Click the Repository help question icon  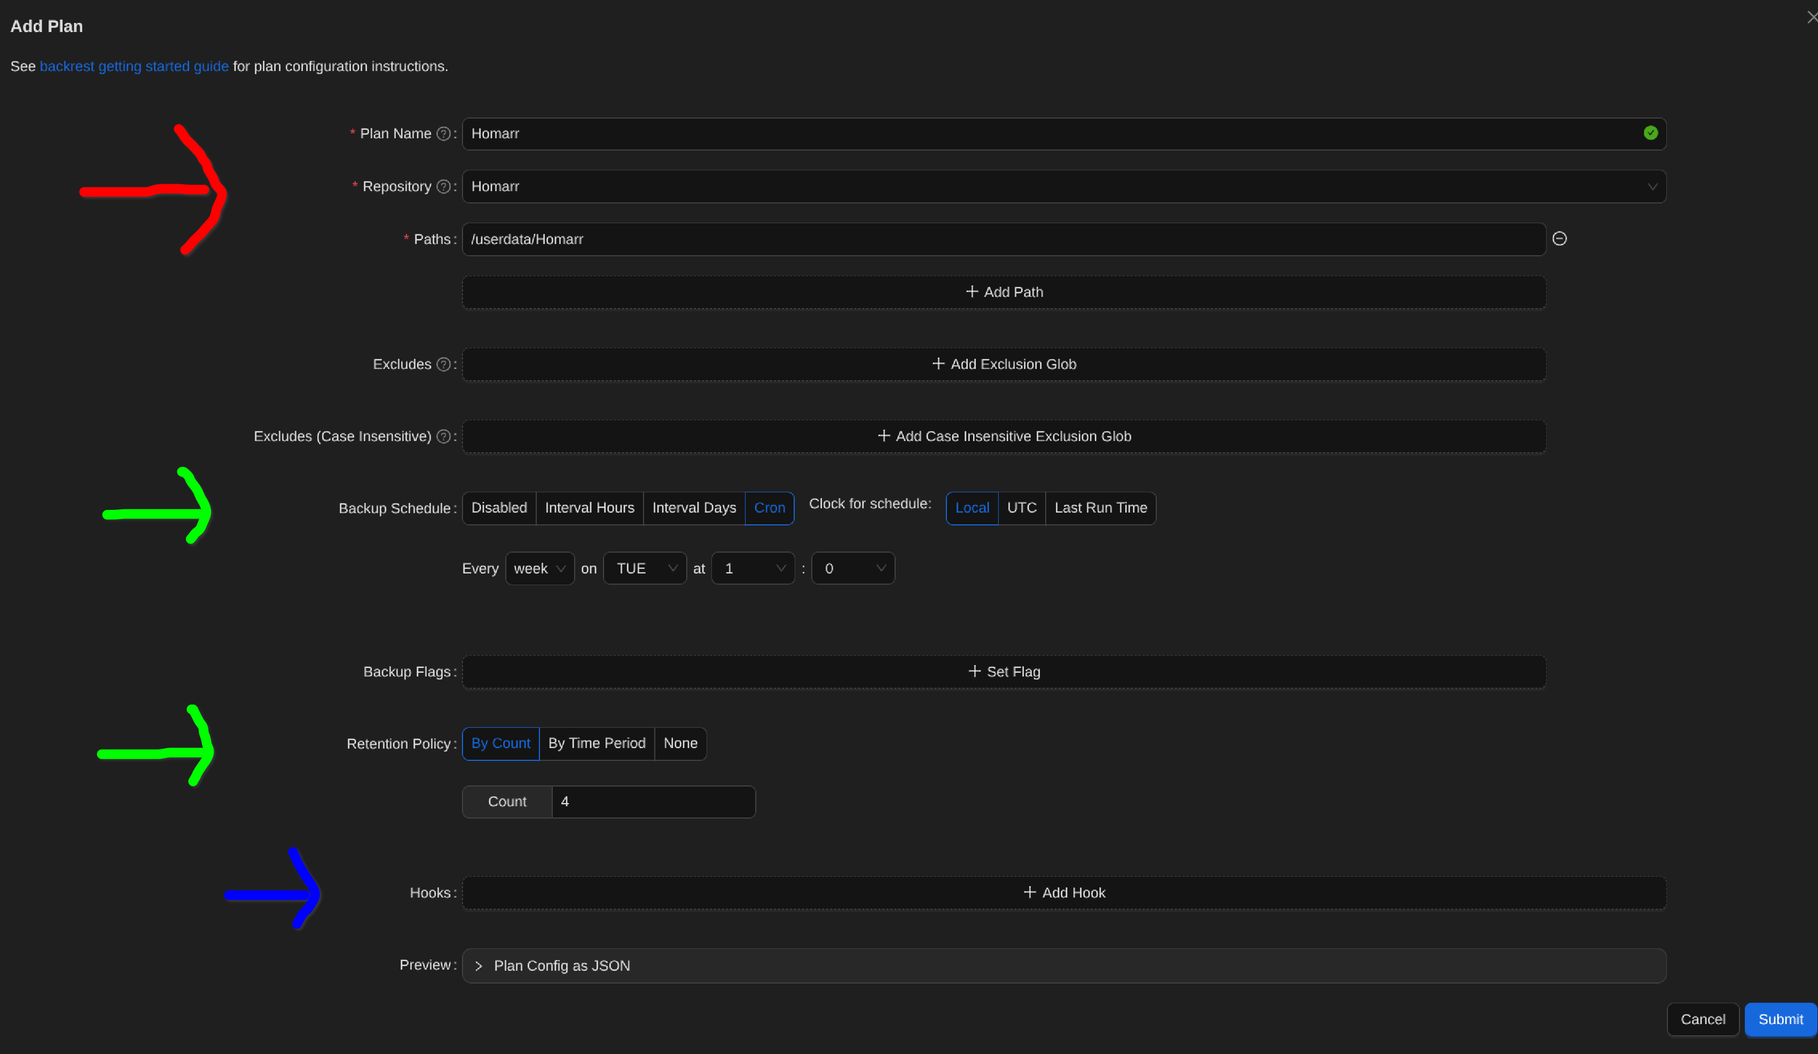[444, 186]
